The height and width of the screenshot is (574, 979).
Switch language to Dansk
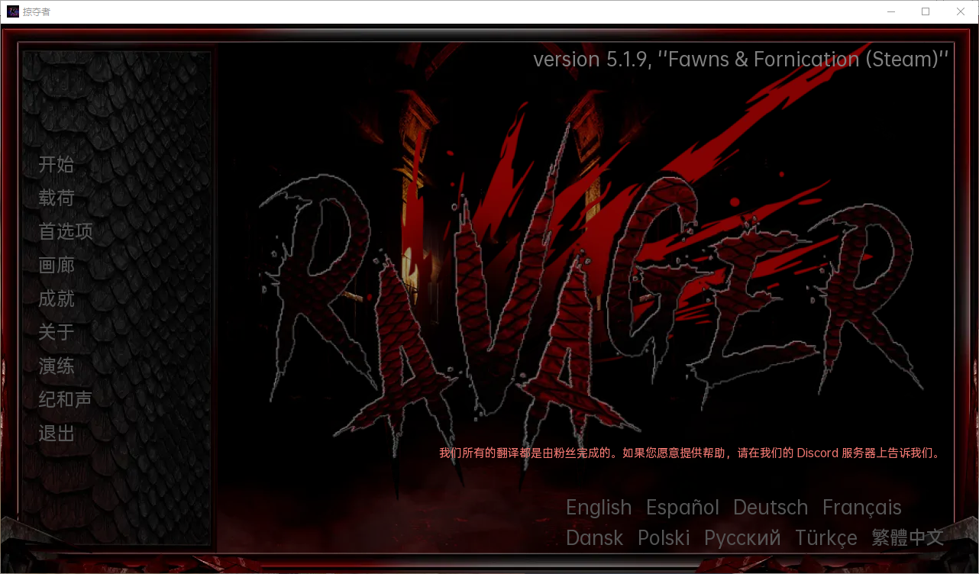click(x=595, y=538)
